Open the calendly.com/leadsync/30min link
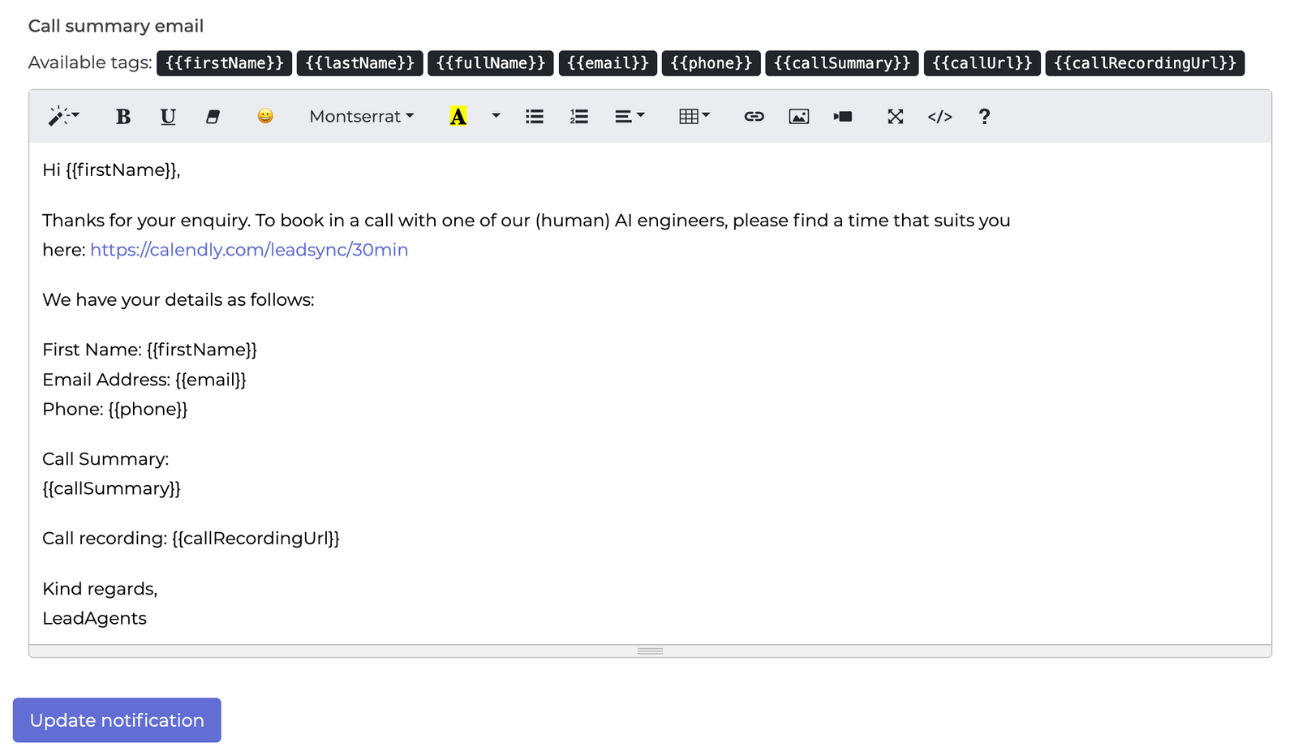Image resolution: width=1298 pixels, height=756 pixels. coord(249,250)
